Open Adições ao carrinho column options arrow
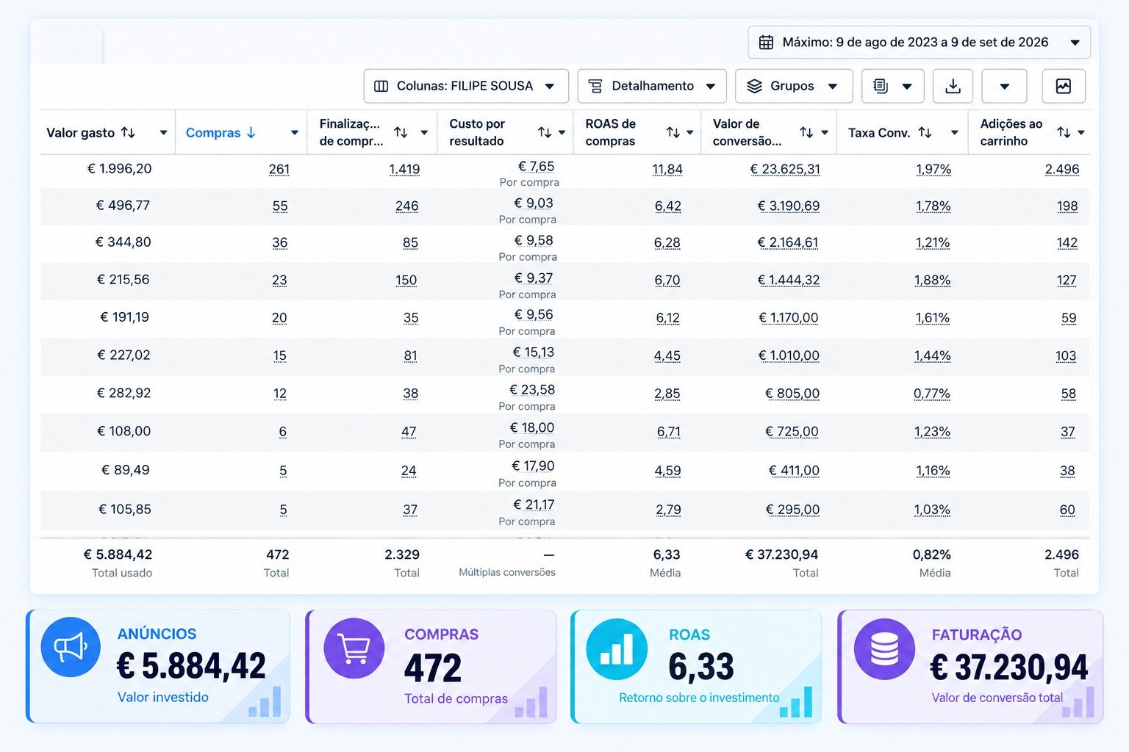This screenshot has height=752, width=1129. [1081, 133]
